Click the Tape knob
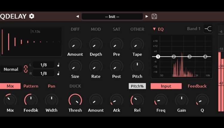This screenshot has height=128, width=224. pos(137,44)
